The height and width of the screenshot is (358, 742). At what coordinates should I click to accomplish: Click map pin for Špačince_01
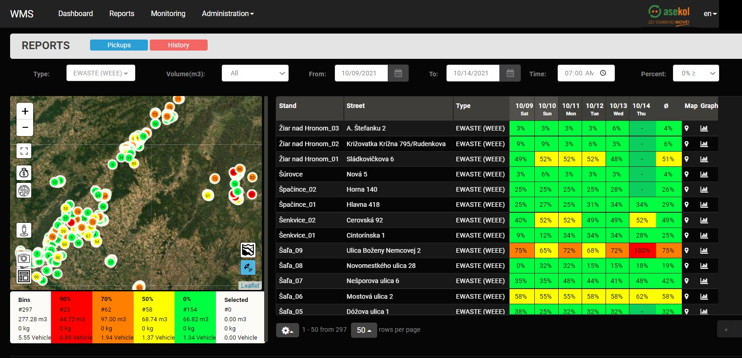tap(686, 205)
